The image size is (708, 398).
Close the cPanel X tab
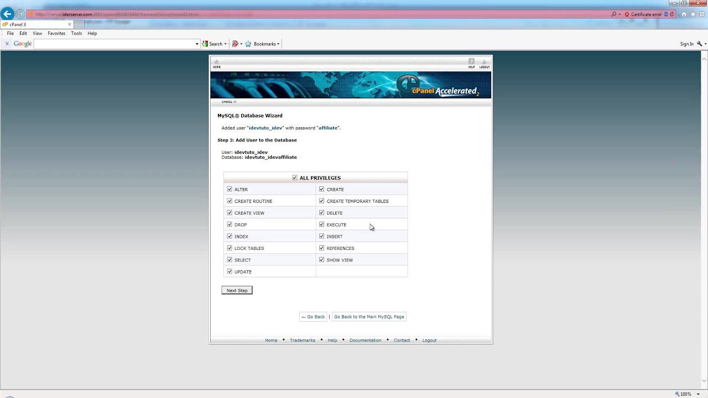click(x=70, y=24)
